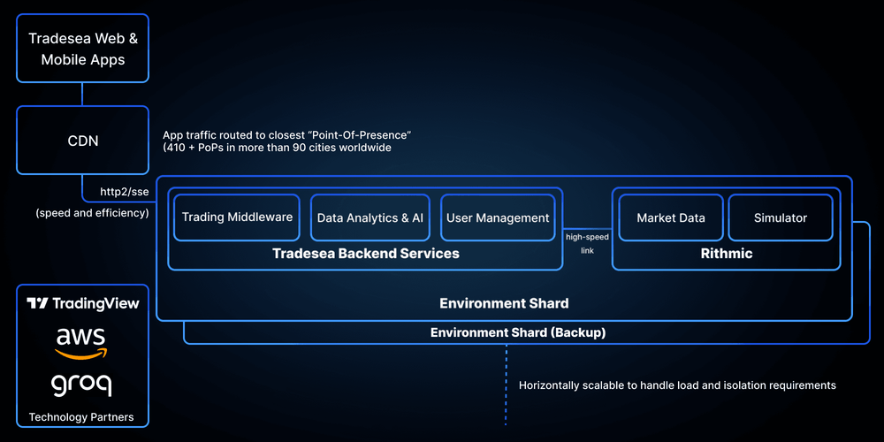Viewport: 884px width, 442px height.
Task: Click the groq logo
Action: click(x=81, y=385)
